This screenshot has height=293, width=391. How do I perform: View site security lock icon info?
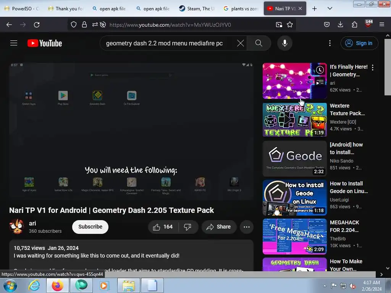point(84,24)
